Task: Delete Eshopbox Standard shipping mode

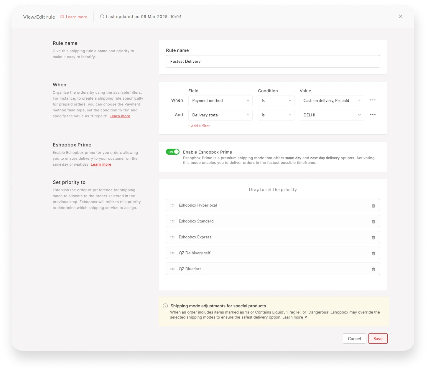Action: pos(373,222)
